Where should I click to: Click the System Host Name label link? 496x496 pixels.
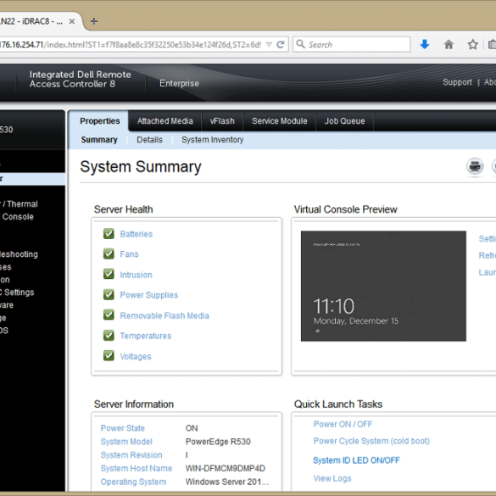click(x=137, y=468)
